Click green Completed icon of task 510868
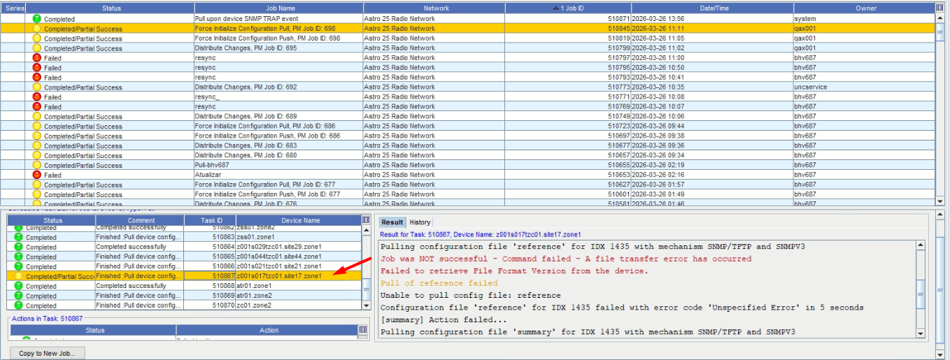The height and width of the screenshot is (360, 950). click(19, 286)
